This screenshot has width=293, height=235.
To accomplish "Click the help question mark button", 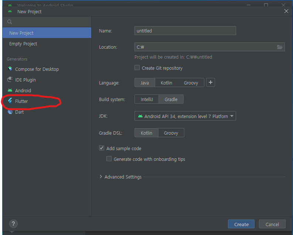I will coord(13,224).
